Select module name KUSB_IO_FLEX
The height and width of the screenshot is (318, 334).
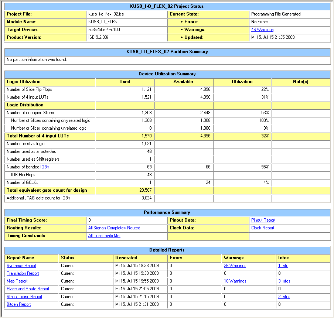103,22
